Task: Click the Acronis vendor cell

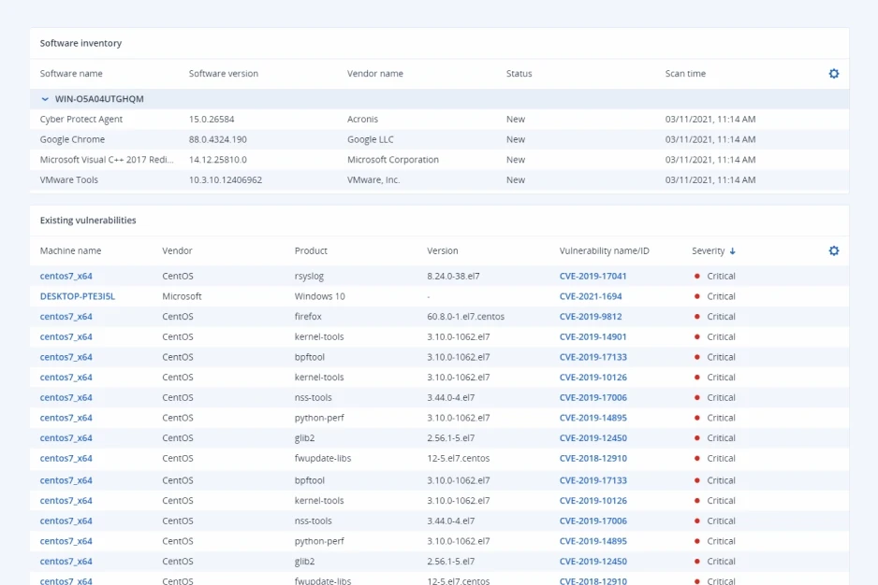Action: click(363, 119)
